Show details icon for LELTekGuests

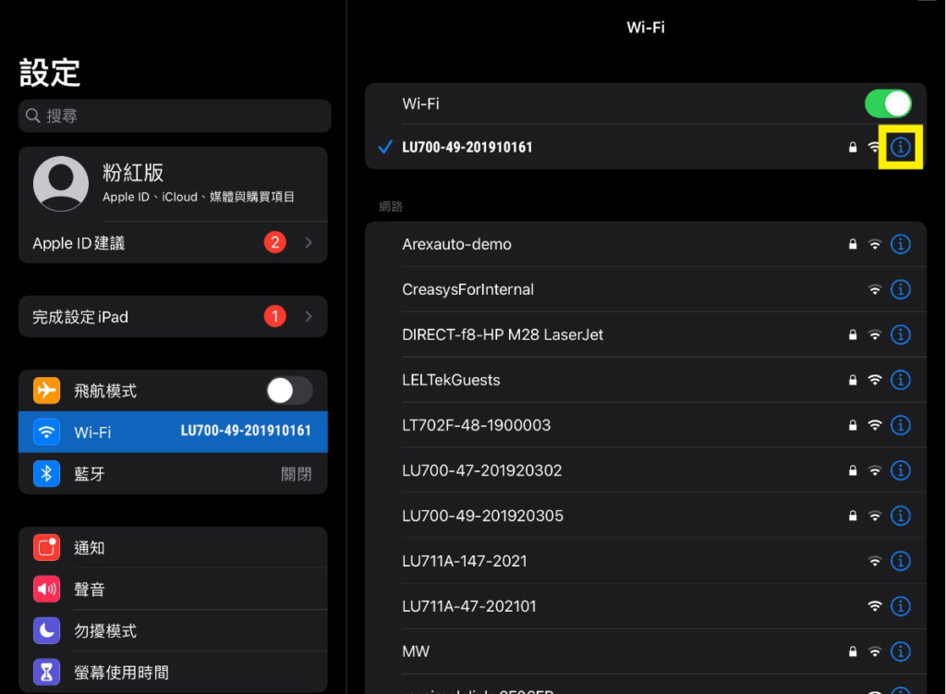(901, 380)
